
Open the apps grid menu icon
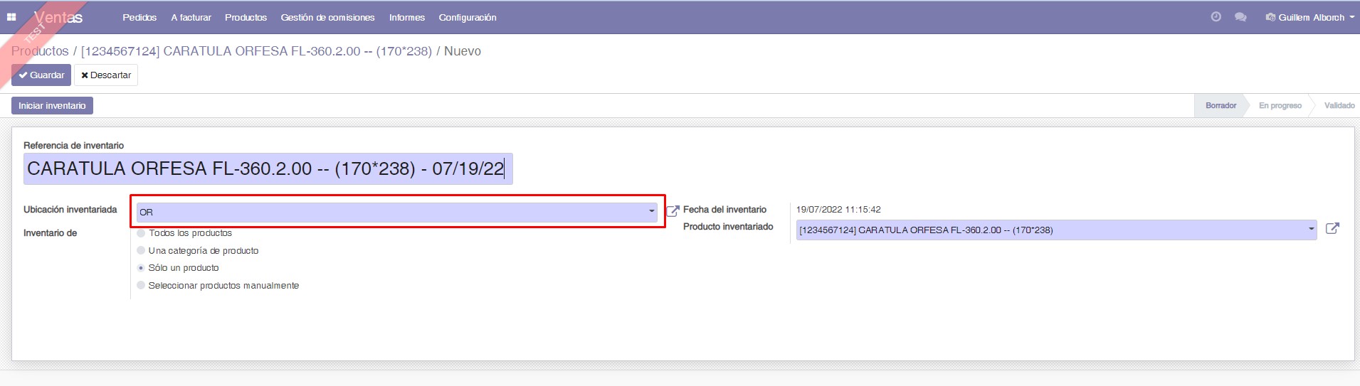11,17
